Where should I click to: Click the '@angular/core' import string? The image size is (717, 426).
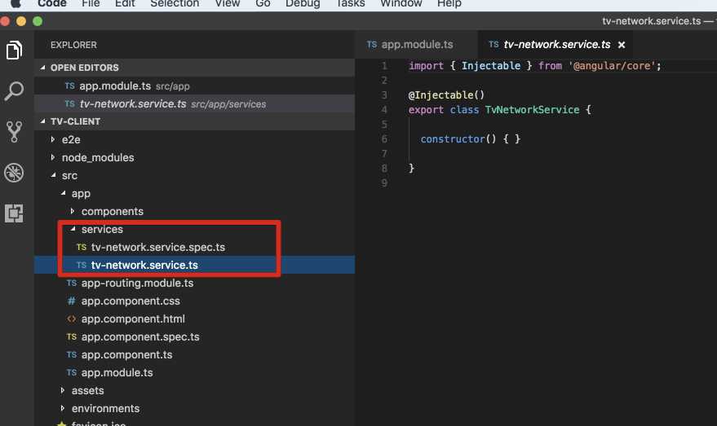coord(612,66)
